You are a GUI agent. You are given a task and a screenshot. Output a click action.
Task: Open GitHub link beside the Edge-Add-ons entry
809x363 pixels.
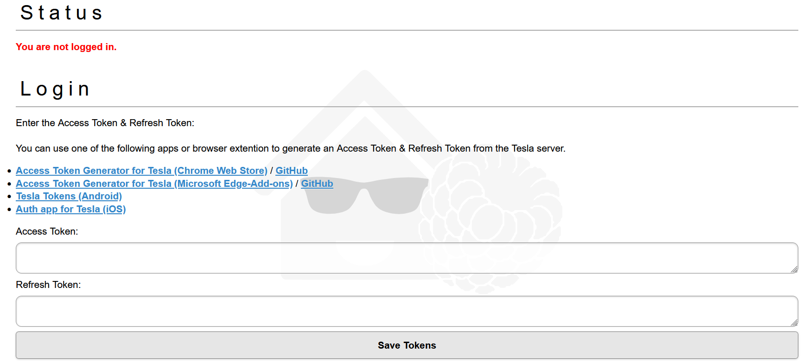coord(317,184)
